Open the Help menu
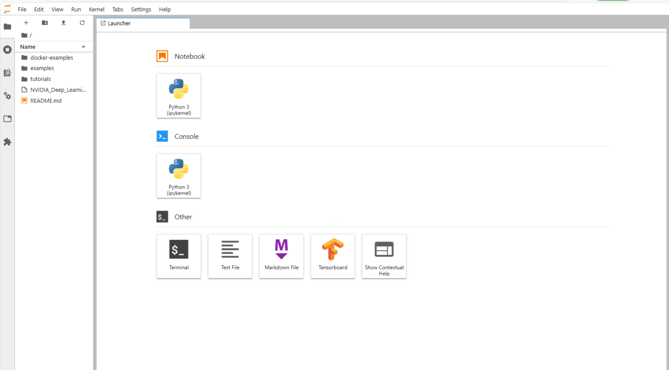Screen dimensions: 669x370 [165, 9]
